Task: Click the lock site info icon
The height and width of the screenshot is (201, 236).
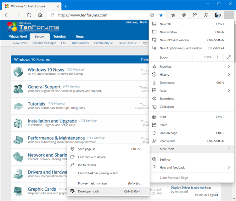Action: pyautogui.click(x=53, y=15)
